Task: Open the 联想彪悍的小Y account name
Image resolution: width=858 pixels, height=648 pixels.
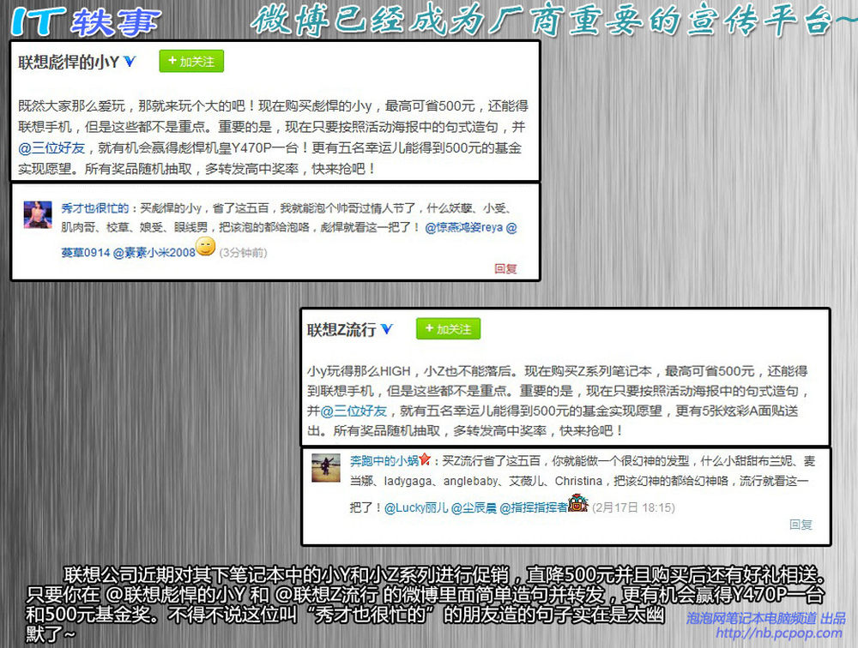Action: 69,63
